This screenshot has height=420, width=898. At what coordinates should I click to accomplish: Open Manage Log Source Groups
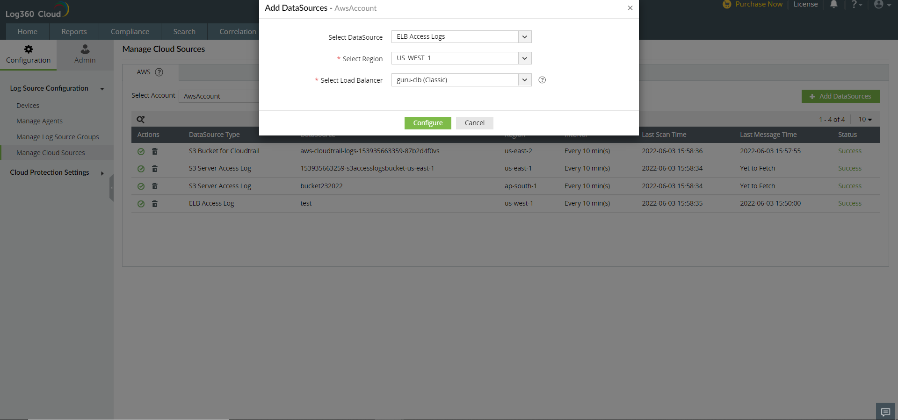click(x=58, y=137)
